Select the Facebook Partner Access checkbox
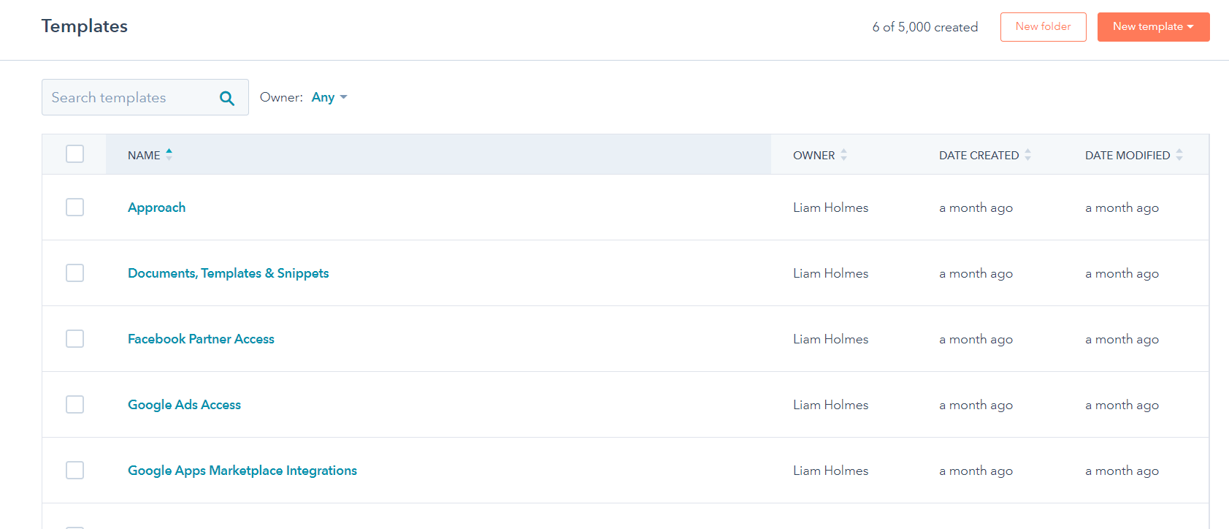The height and width of the screenshot is (529, 1229). (x=74, y=339)
